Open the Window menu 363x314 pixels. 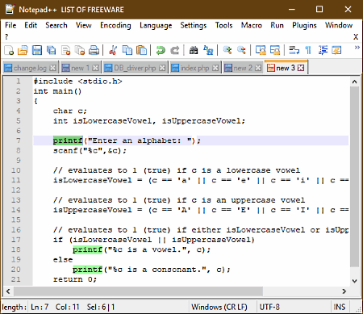(x=339, y=25)
